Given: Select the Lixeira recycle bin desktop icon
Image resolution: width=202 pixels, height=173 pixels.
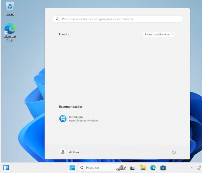Looking at the screenshot, I should (10, 9).
